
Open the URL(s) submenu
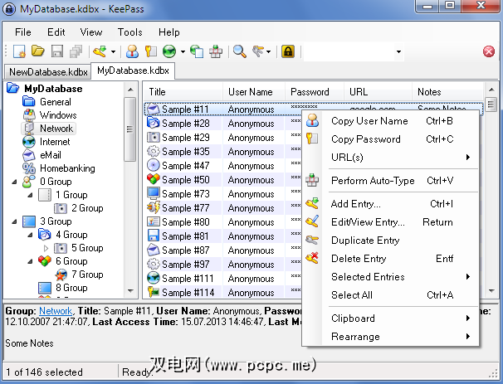pos(391,157)
